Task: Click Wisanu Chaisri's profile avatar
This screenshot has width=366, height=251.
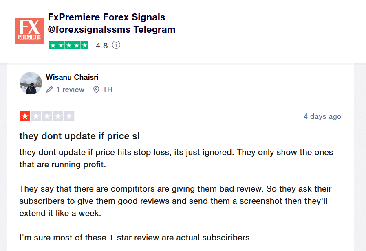Action: [31, 83]
